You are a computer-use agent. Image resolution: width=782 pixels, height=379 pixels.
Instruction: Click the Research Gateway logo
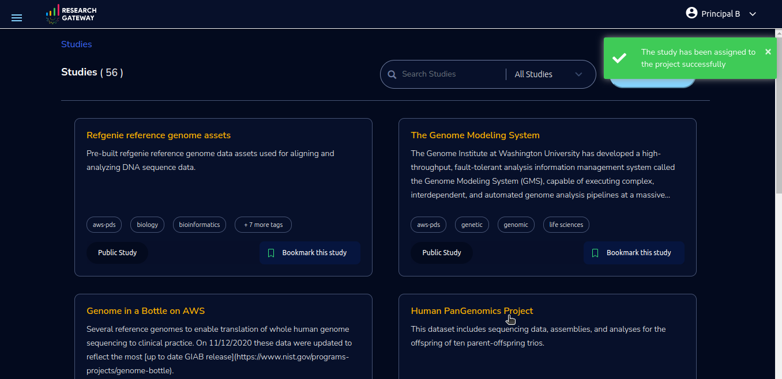[x=71, y=14]
